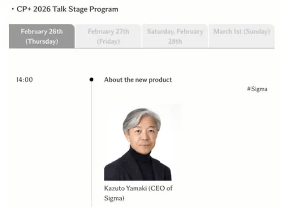Image resolution: width=300 pixels, height=213 pixels.
Task: Click the portrait photo of Kazuto Yamaki
Action: [138, 143]
